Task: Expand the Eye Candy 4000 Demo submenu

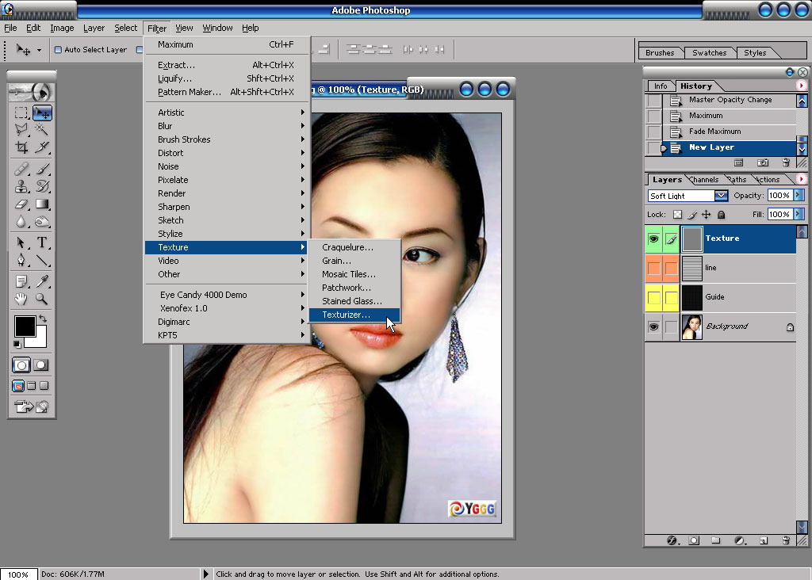Action: tap(227, 295)
